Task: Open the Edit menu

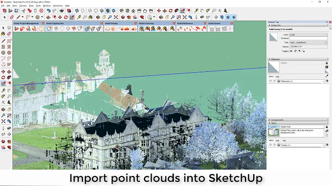Action: pyautogui.click(x=8, y=6)
